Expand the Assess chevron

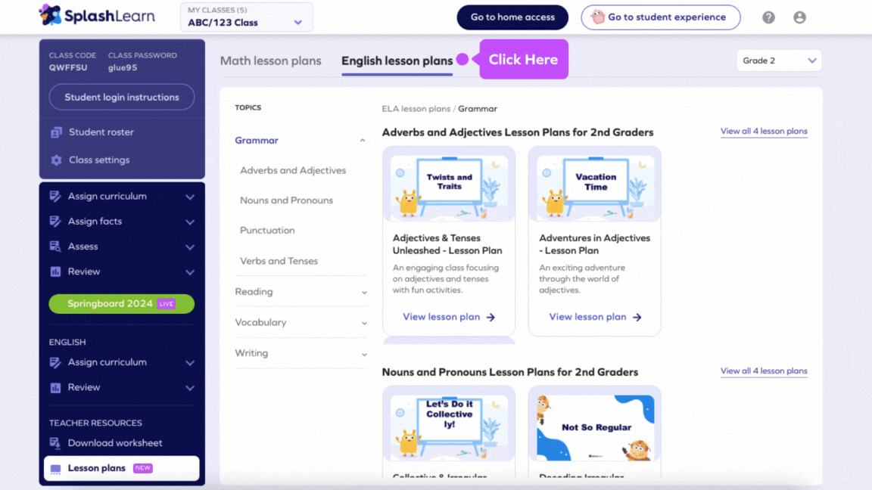pyautogui.click(x=190, y=247)
